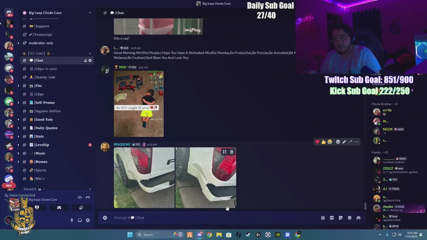Click Create Invite icon beside Chat channel

[x=85, y=60]
